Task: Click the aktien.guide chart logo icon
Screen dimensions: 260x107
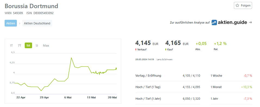Action: (214, 22)
